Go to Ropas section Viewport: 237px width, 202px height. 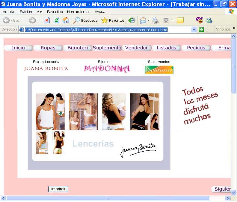click(x=48, y=48)
